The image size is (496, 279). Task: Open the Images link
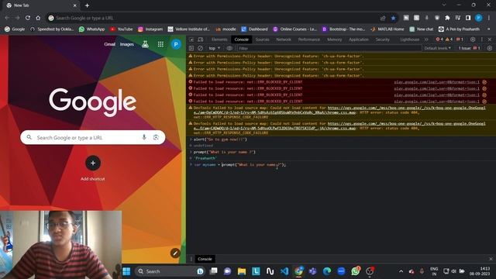[x=127, y=44]
